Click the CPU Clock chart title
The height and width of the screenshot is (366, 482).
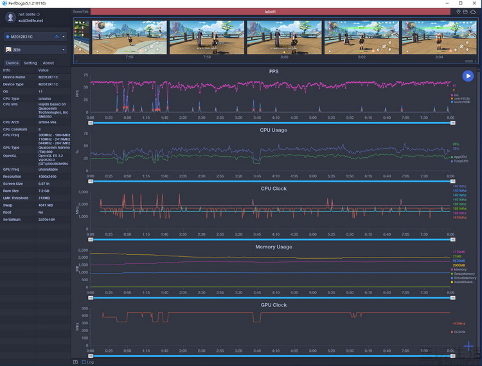[274, 189]
